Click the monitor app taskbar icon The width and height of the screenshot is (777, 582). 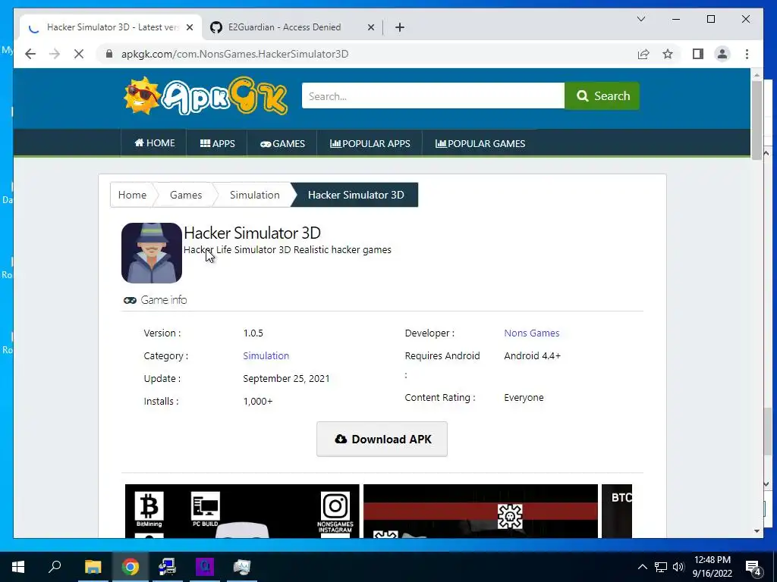[x=242, y=567]
